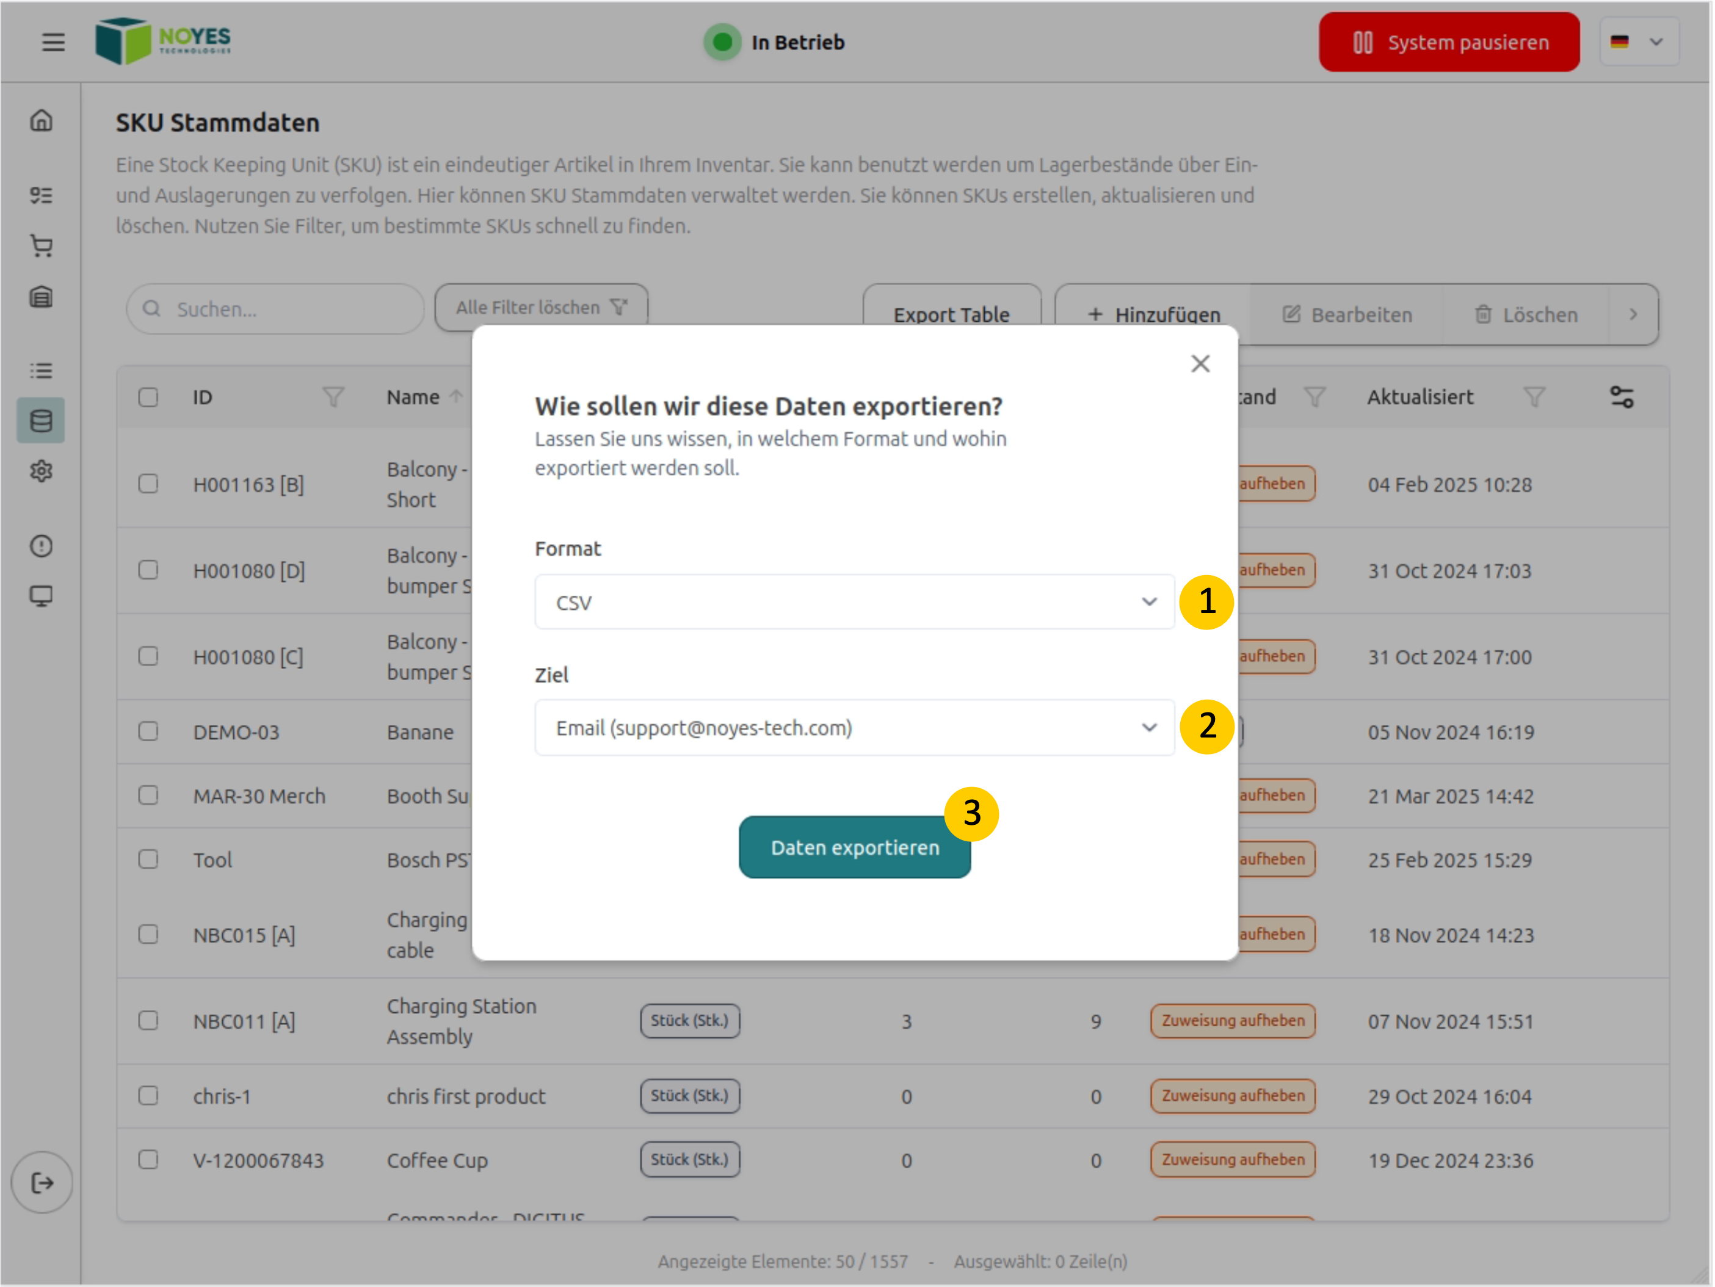Image resolution: width=1715 pixels, height=1287 pixels.
Task: Click the search magnifier icon
Action: click(x=152, y=308)
